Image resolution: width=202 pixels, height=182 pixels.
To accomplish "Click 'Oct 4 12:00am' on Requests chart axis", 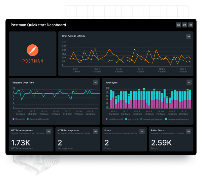I will pyautogui.click(x=56, y=113).
